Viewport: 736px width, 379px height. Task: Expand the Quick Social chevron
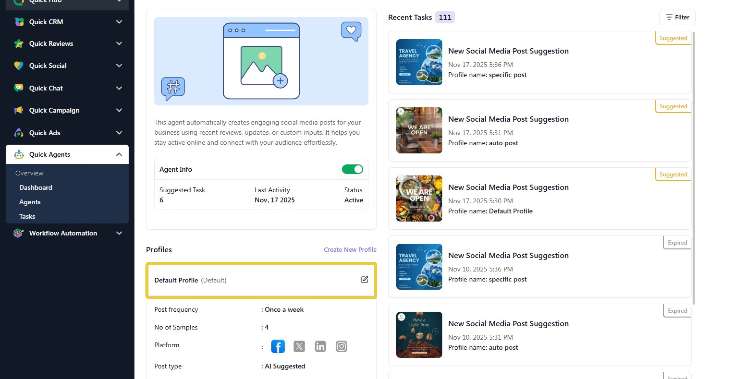[119, 65]
